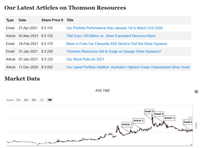Click the date cell '07-Jan-2021'
Image resolution: width=200 pixels, height=148 pixels.
(28, 59)
